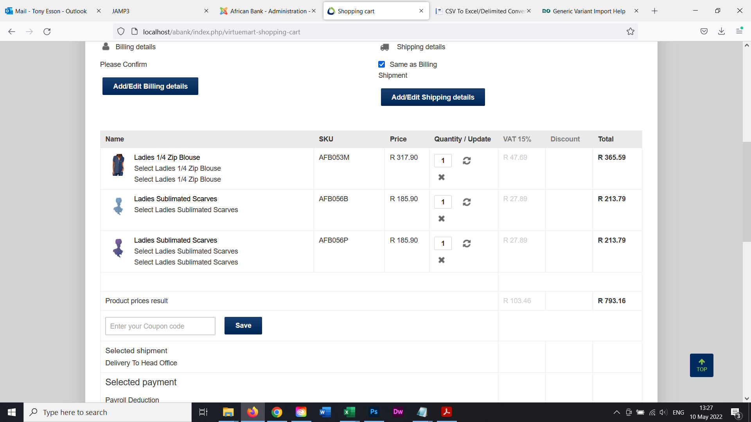The width and height of the screenshot is (751, 422).
Task: Click Add/Edit Billing details button
Action: click(150, 86)
